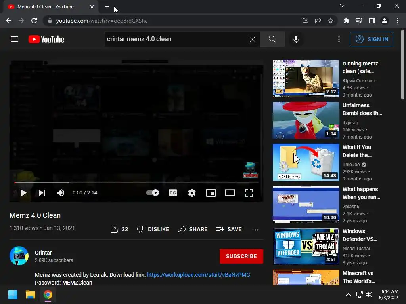Open the workupload download link

(x=198, y=275)
